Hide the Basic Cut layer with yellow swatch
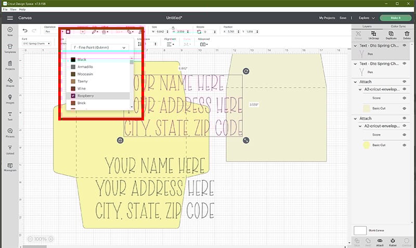 (x=405, y=145)
